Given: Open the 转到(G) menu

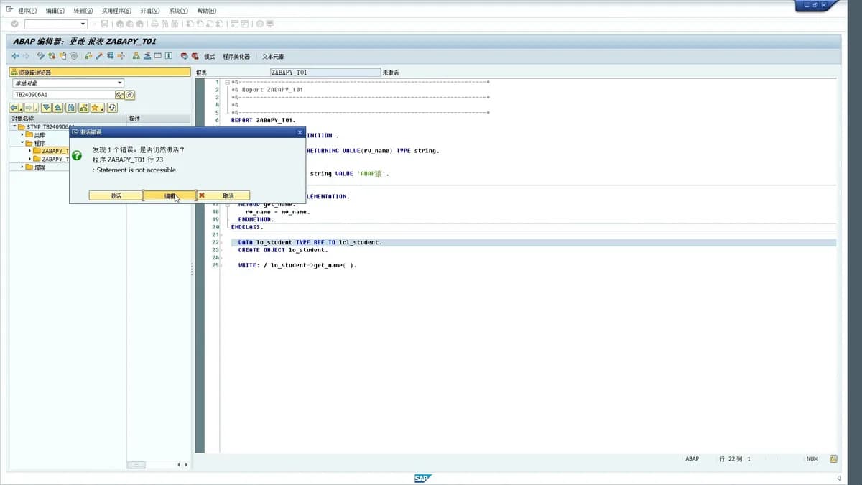Looking at the screenshot, I should pos(83,11).
